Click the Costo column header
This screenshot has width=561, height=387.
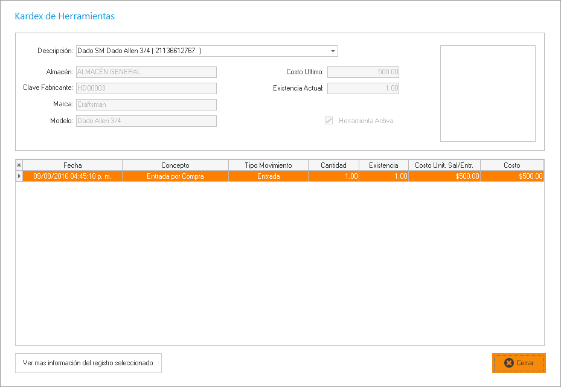point(511,165)
